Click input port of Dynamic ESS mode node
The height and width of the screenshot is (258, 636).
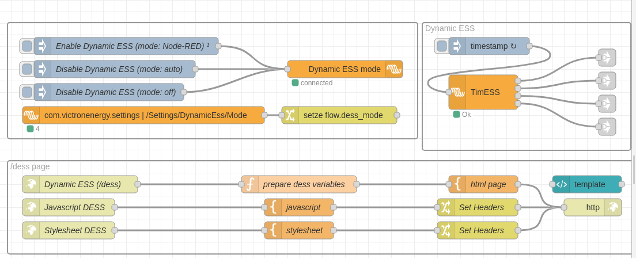[x=287, y=69]
